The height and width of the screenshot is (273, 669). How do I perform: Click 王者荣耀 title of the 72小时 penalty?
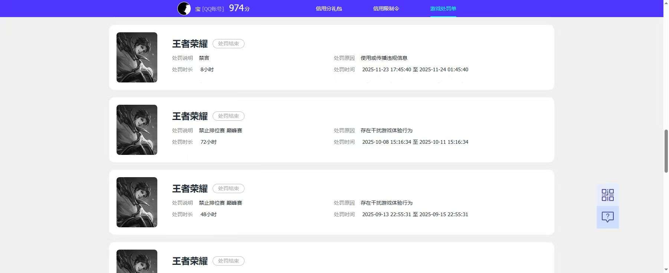pos(190,116)
